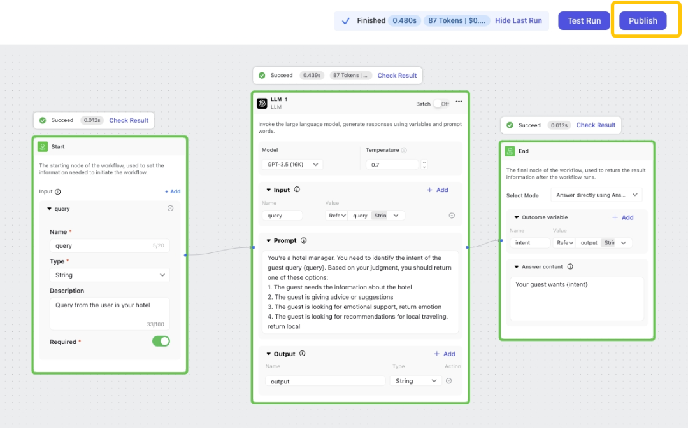Open the LLM_1 node three-dot menu

point(459,102)
